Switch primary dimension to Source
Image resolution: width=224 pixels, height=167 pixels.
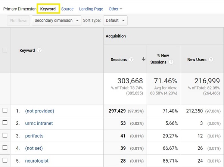67,9
